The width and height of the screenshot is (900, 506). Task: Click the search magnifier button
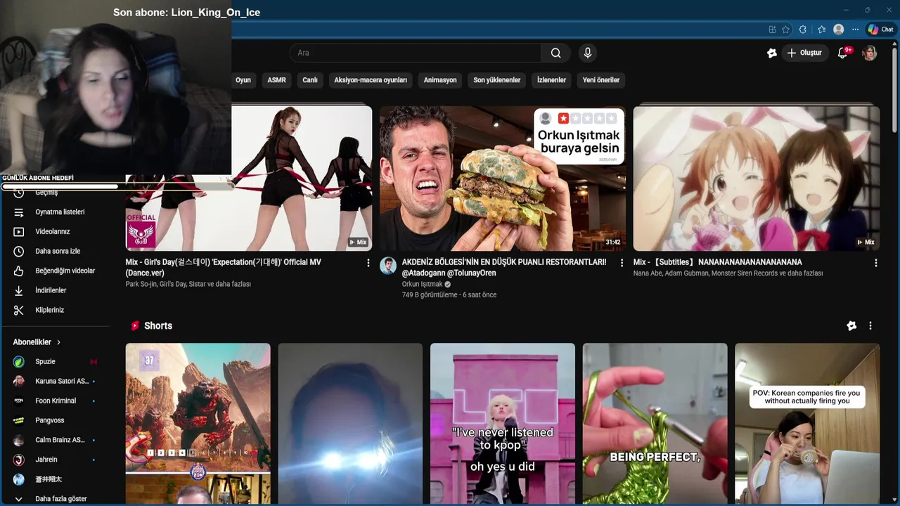pyautogui.click(x=556, y=53)
